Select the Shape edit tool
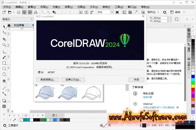The image size is (196, 130). [x=4, y=32]
